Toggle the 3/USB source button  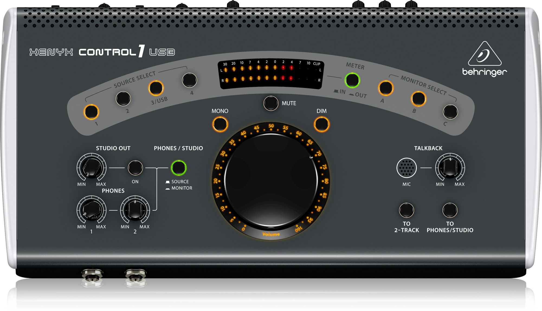tap(156, 88)
